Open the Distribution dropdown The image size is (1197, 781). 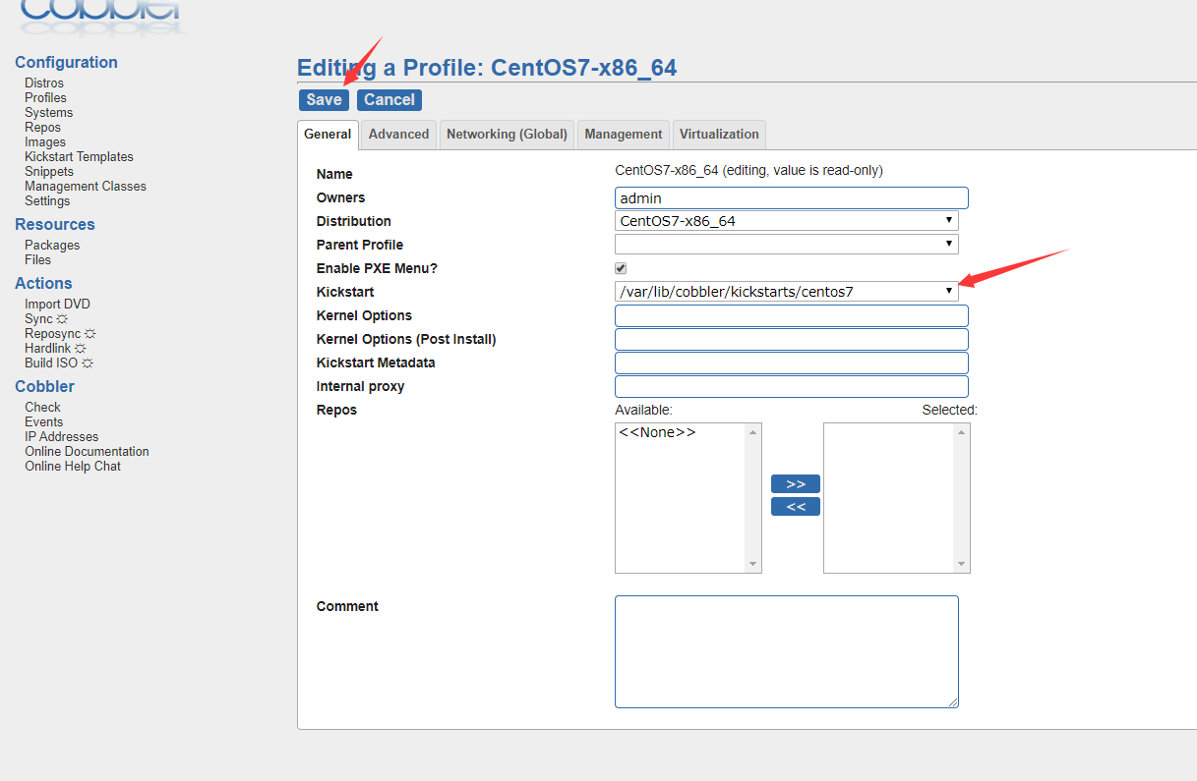[787, 221]
